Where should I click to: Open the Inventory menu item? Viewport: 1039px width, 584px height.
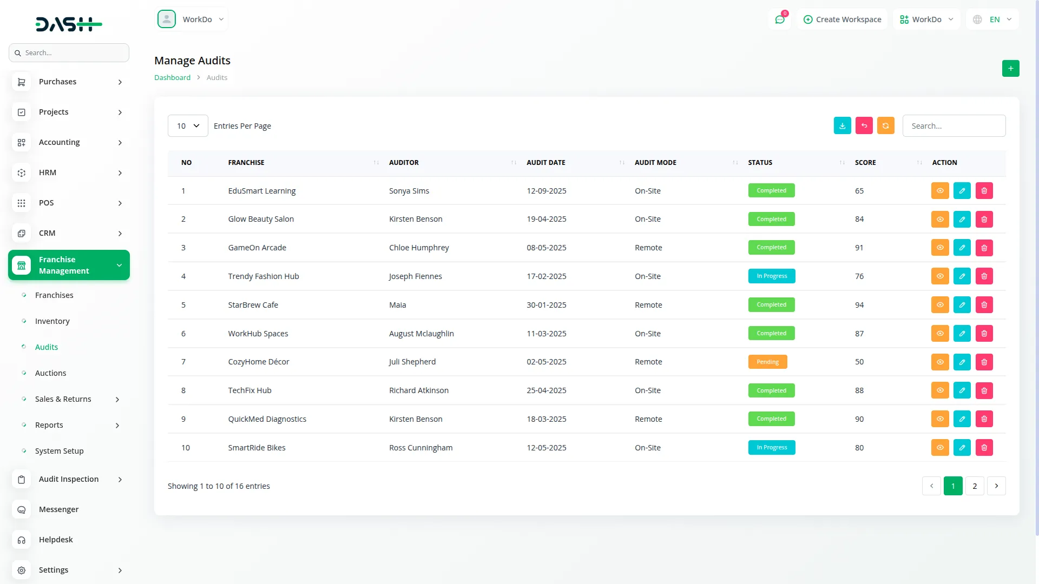pos(52,321)
